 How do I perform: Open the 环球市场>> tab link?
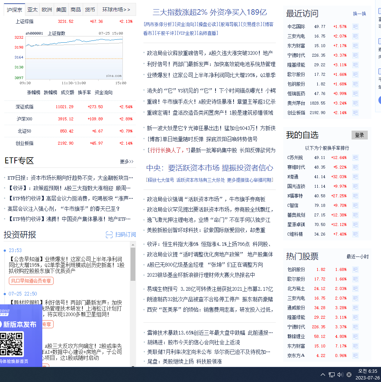(x=116, y=10)
